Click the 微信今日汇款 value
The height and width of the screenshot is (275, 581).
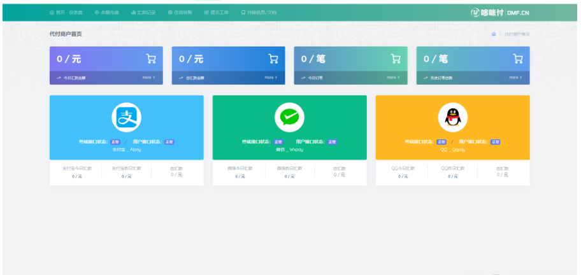click(240, 176)
